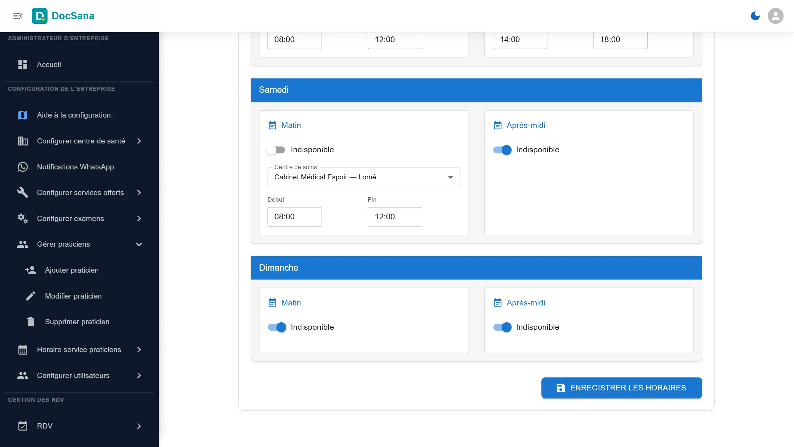
Task: Select Ajouter praticien submenu
Action: (79, 270)
